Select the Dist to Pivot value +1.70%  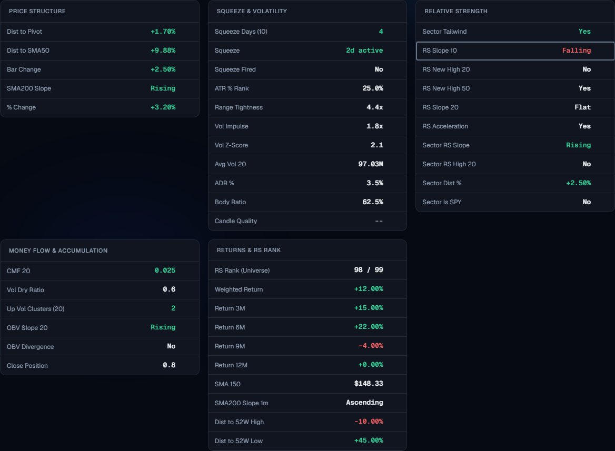[x=163, y=32]
